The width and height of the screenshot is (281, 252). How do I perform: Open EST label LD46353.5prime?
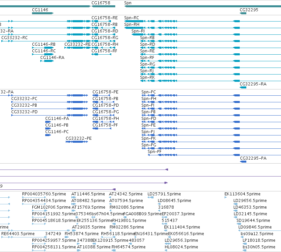tap(250, 207)
